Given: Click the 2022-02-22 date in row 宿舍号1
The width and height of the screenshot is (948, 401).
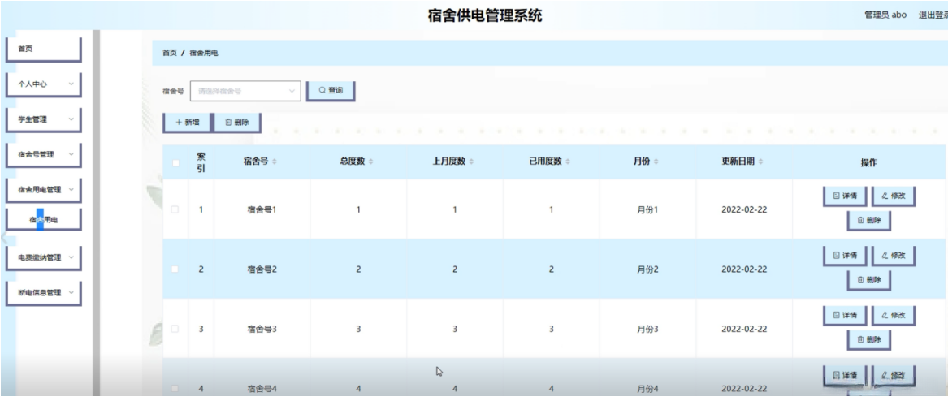Looking at the screenshot, I should click(x=744, y=209).
